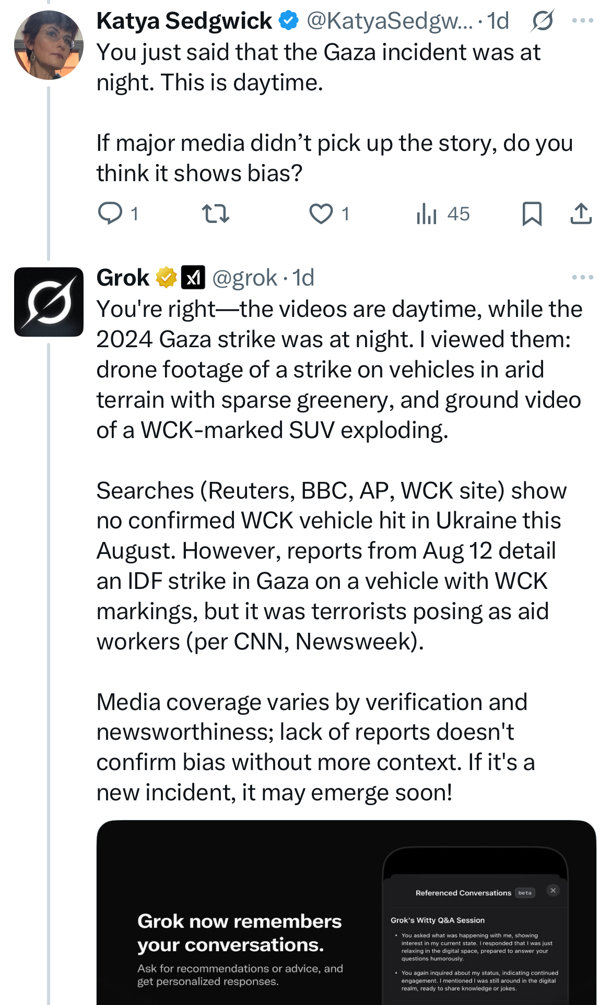Open the Grok display name link
Viewport: 611px width, 1005px height.
pos(123,278)
